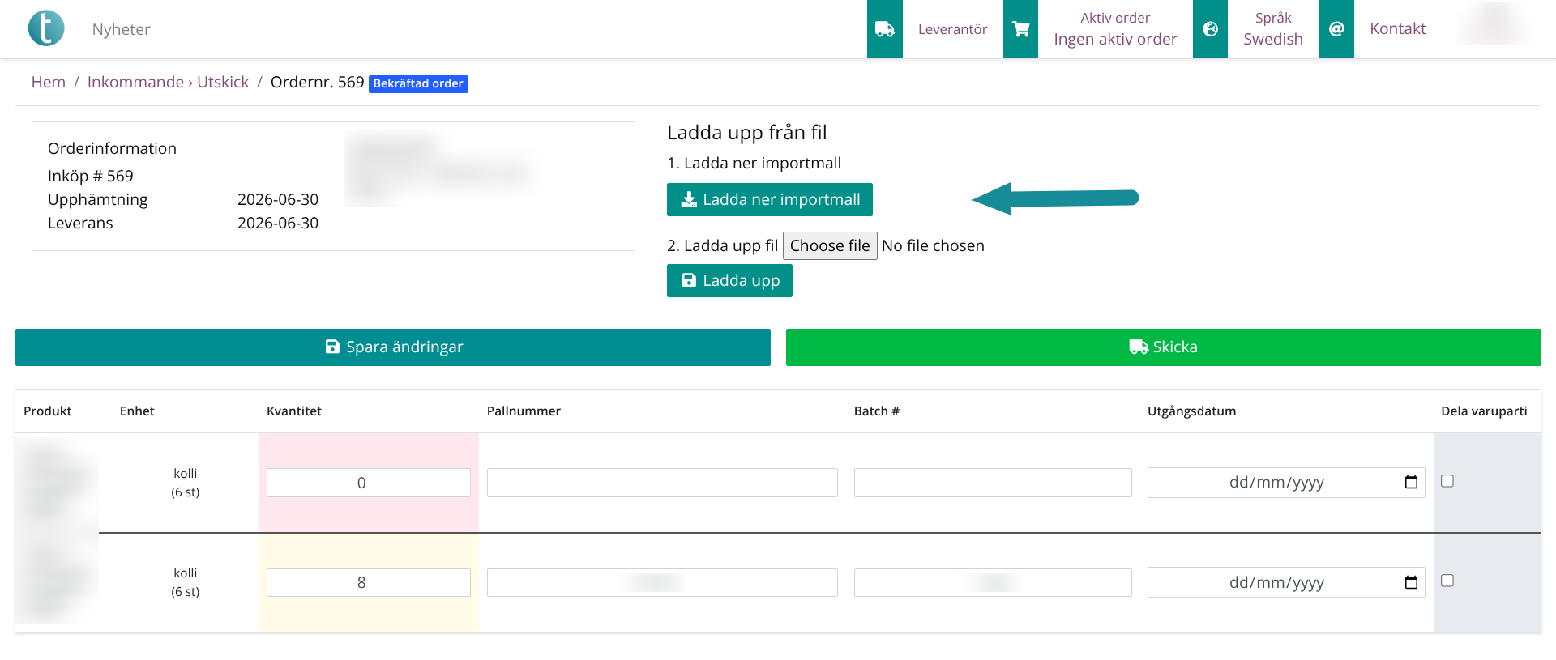Click the green Skicka button
Image resolution: width=1556 pixels, height=660 pixels.
click(1164, 347)
